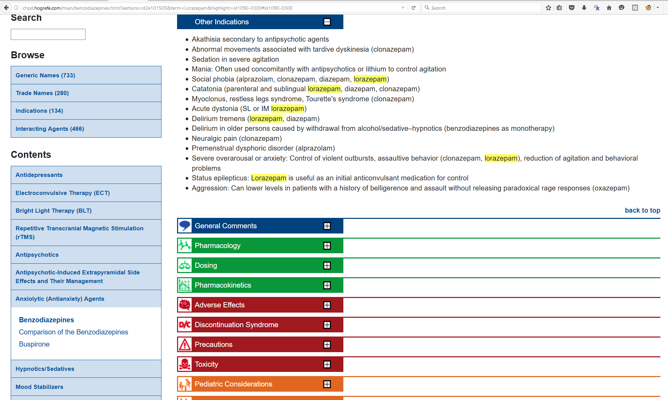Click the Premenstrual dysphoric disorder (alprazolam) line
This screenshot has height=400, width=668.
click(263, 148)
